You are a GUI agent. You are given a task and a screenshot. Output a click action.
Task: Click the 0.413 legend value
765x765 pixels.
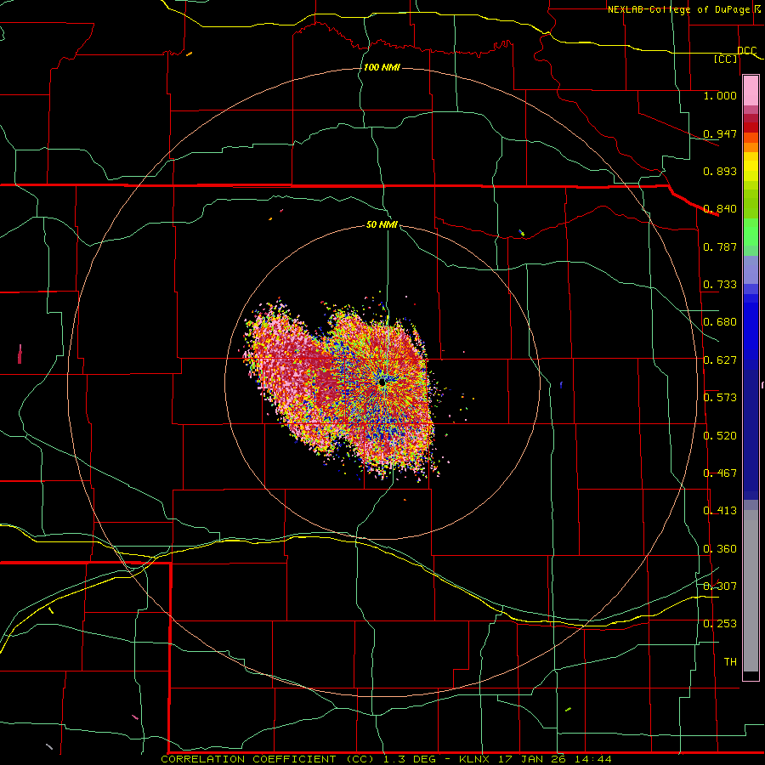point(720,511)
